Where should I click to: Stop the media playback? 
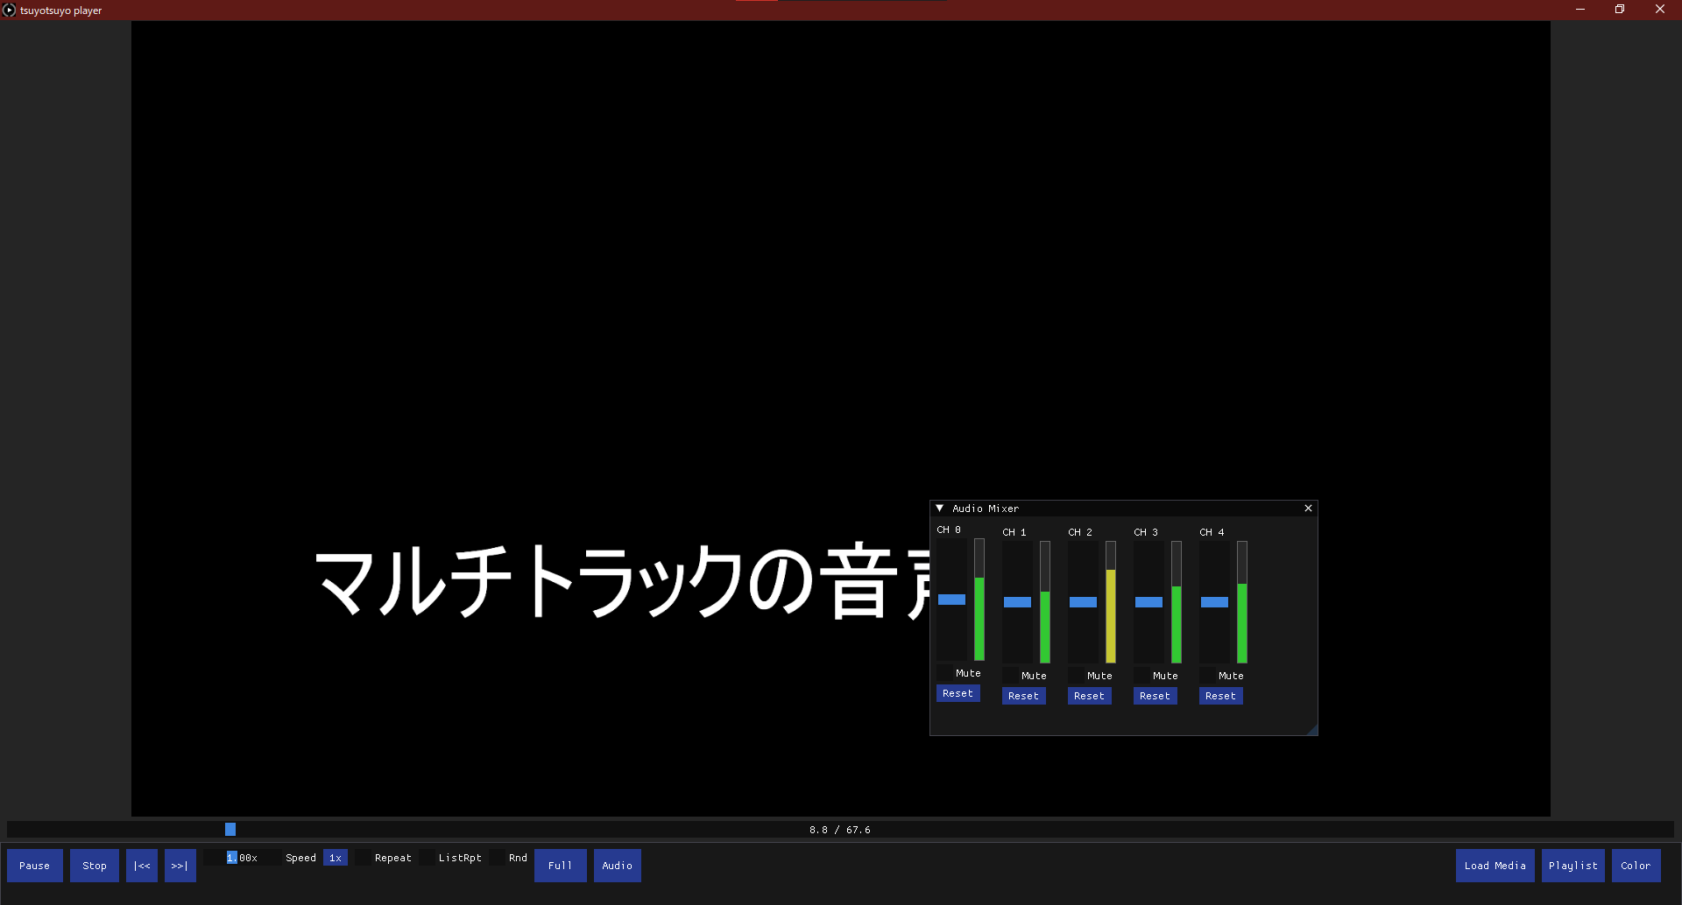tap(95, 866)
